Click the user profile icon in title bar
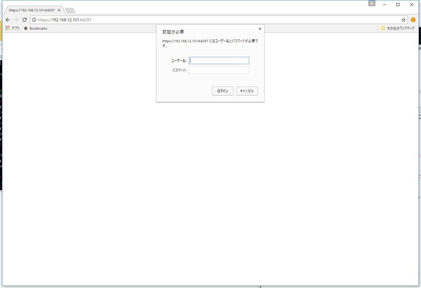 coord(372,3)
